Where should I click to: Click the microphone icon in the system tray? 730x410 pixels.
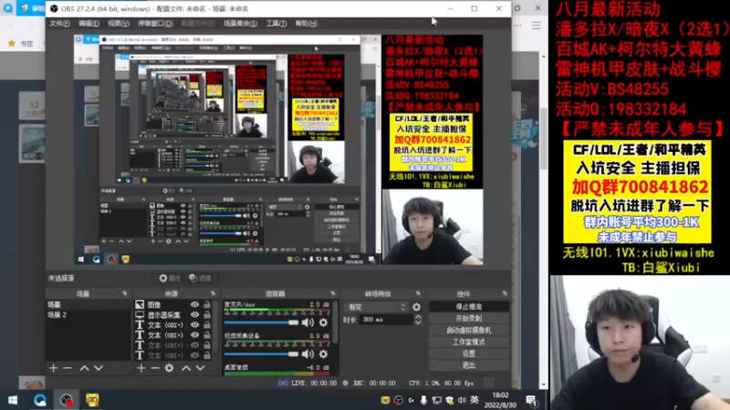[423, 400]
